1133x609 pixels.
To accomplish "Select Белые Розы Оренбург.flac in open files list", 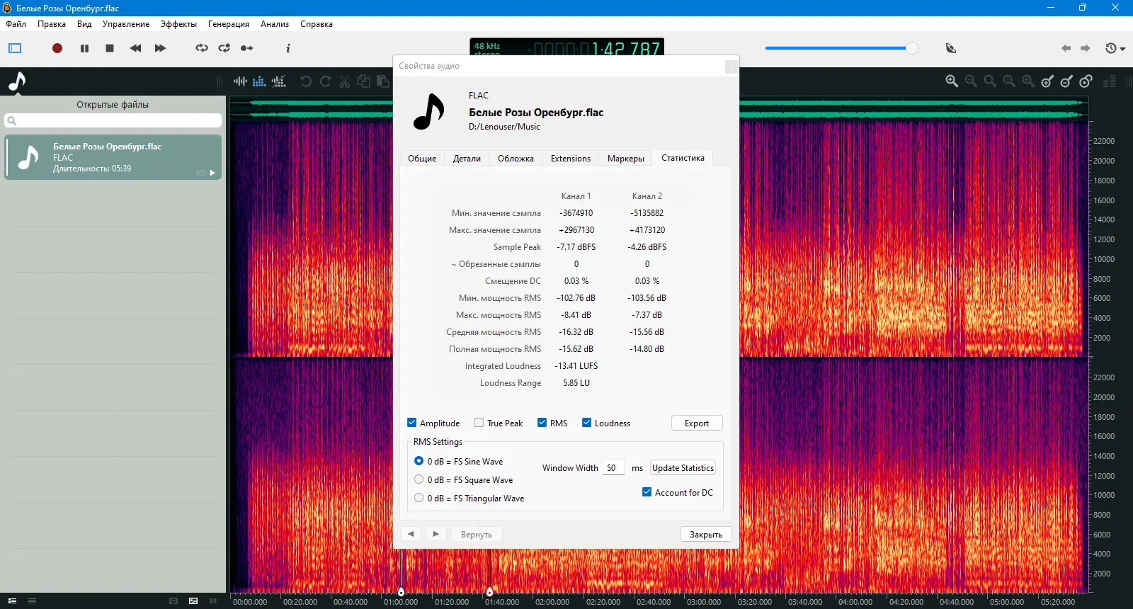I will tap(113, 157).
